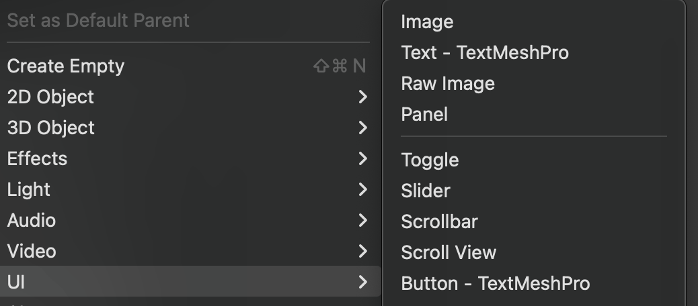Open the Light submenu arrow
The width and height of the screenshot is (698, 306).
[363, 190]
